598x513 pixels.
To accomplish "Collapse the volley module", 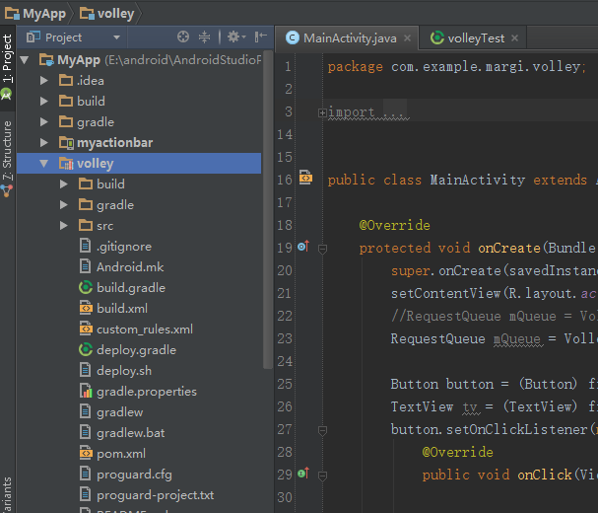I will click(44, 164).
